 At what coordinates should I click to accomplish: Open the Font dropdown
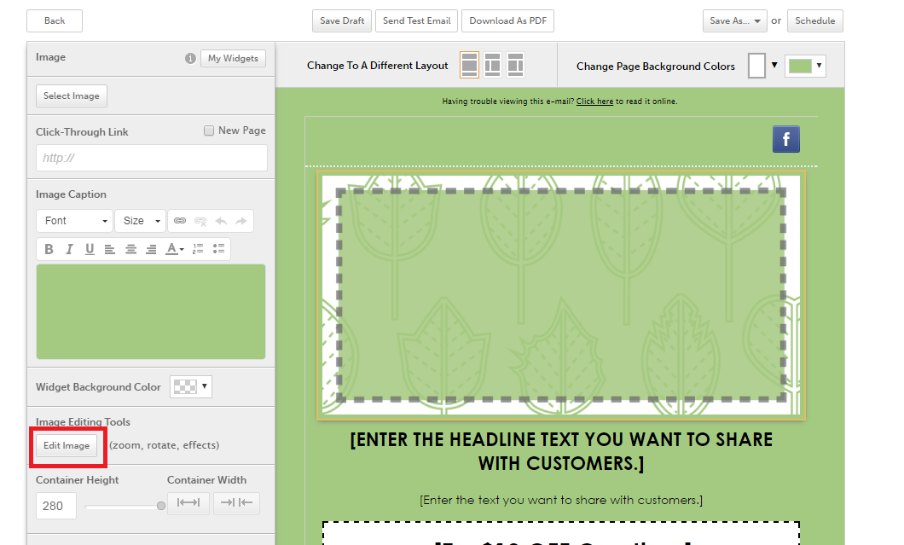pyautogui.click(x=74, y=221)
